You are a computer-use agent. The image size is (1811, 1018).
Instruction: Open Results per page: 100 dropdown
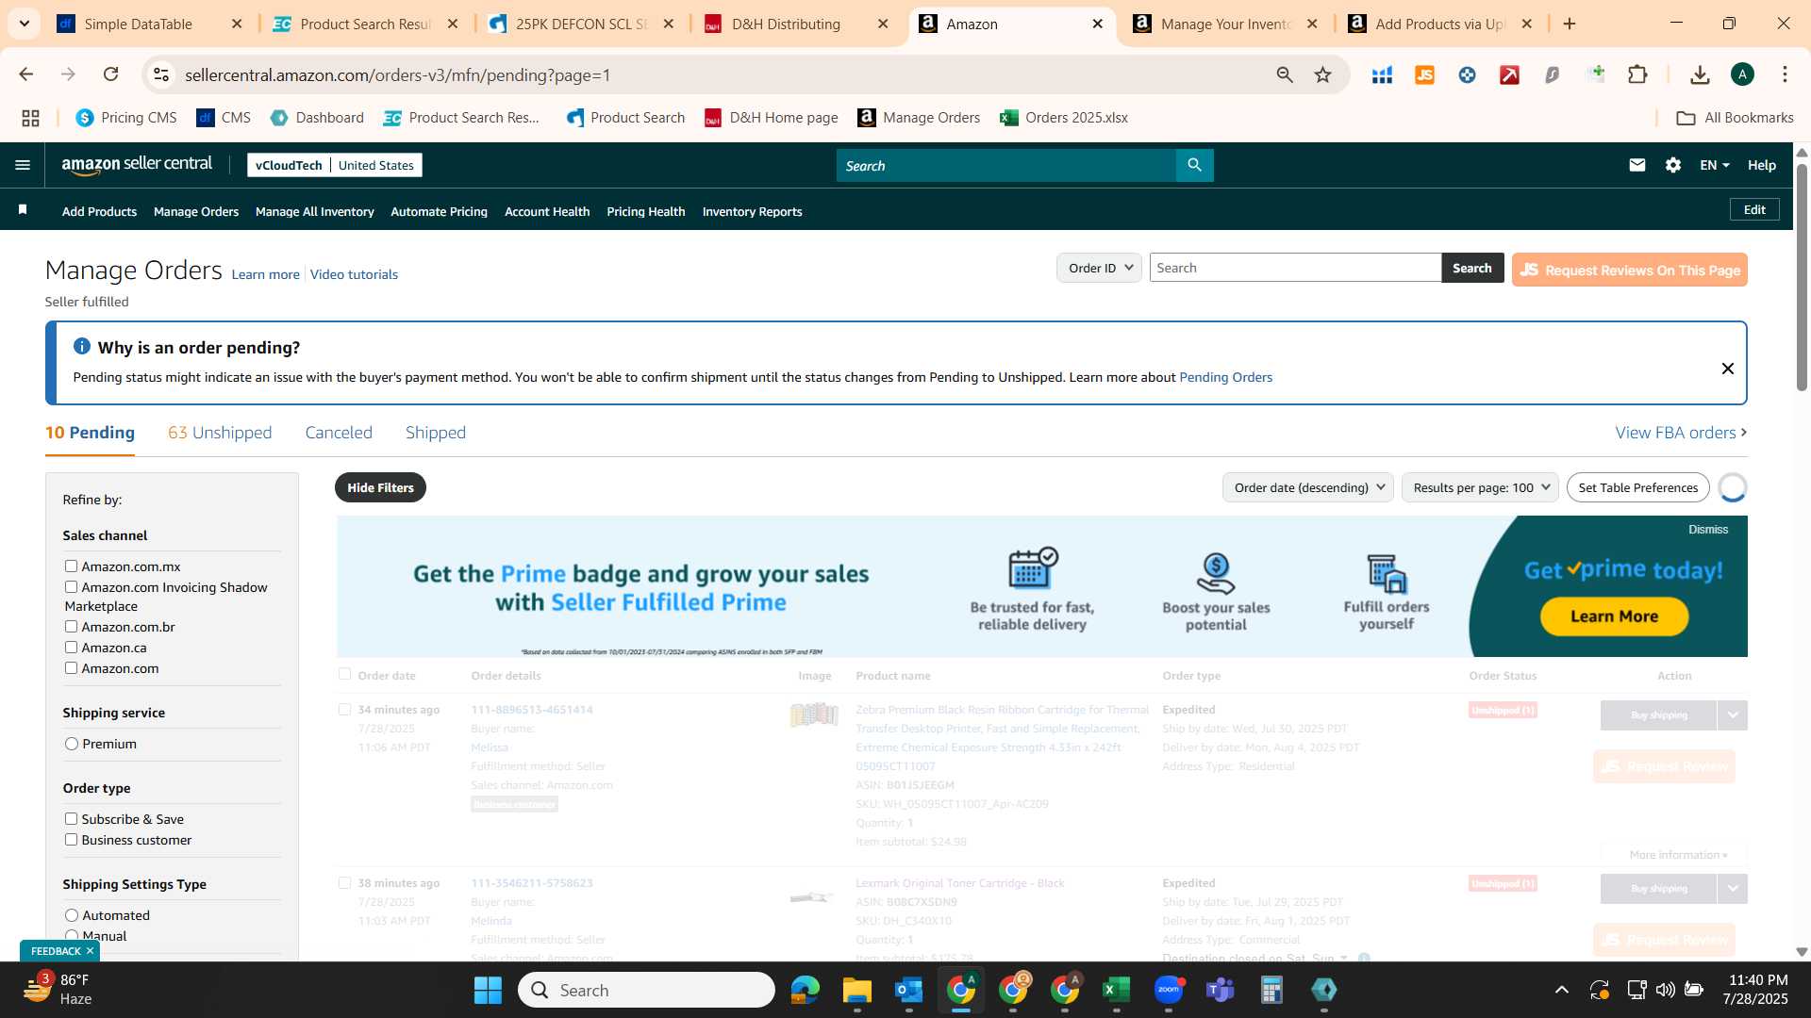pyautogui.click(x=1480, y=487)
